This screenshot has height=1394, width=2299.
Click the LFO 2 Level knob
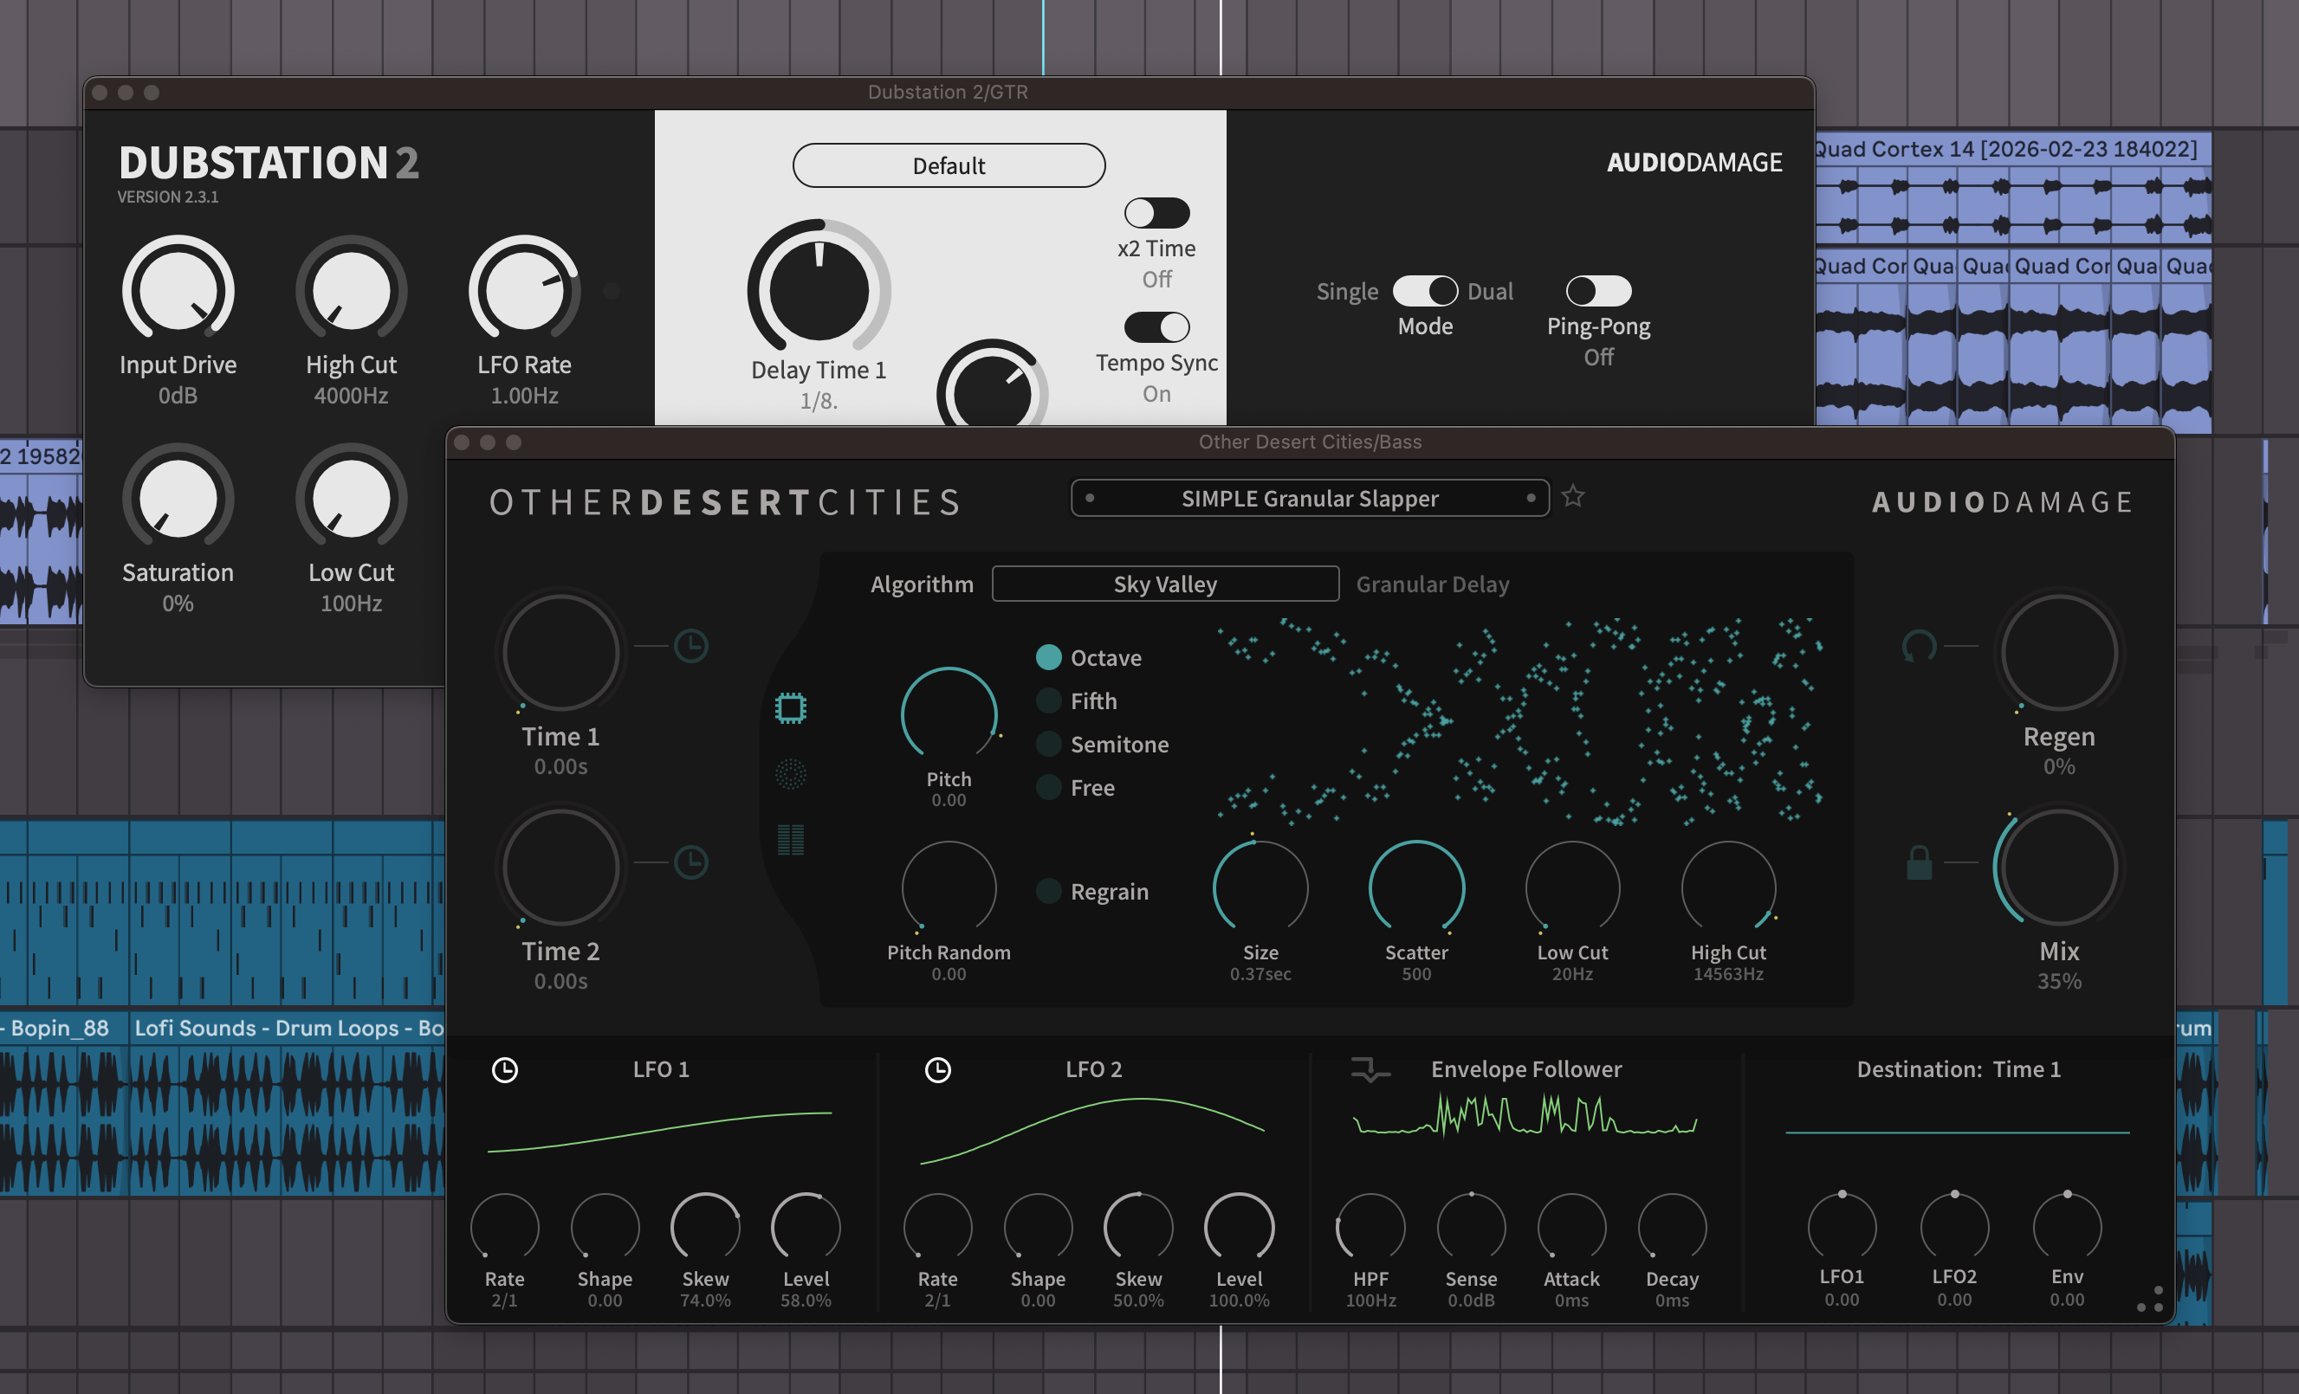click(1239, 1227)
